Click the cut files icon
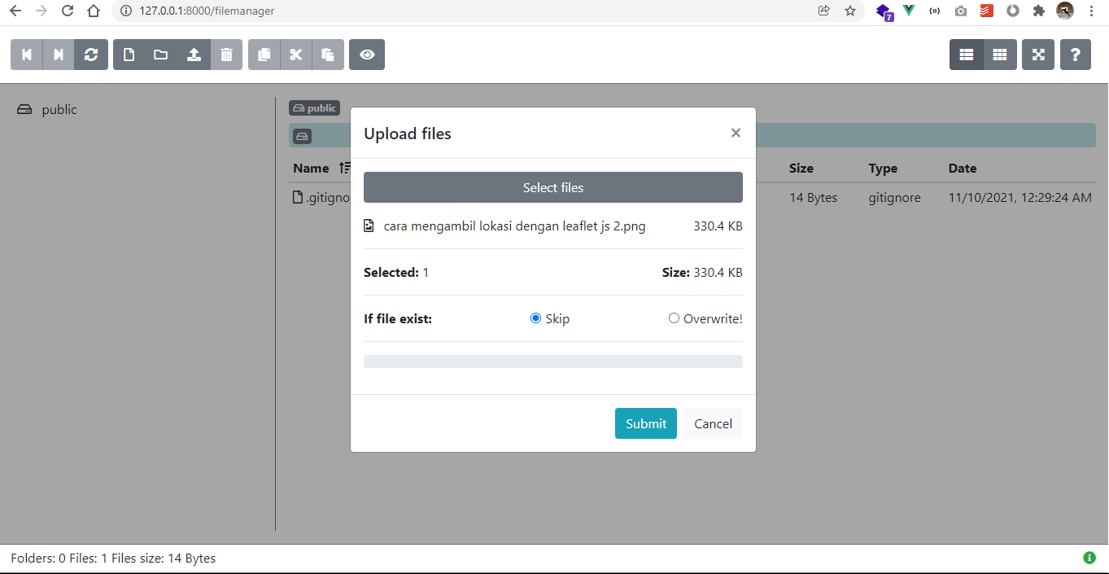 tap(296, 54)
